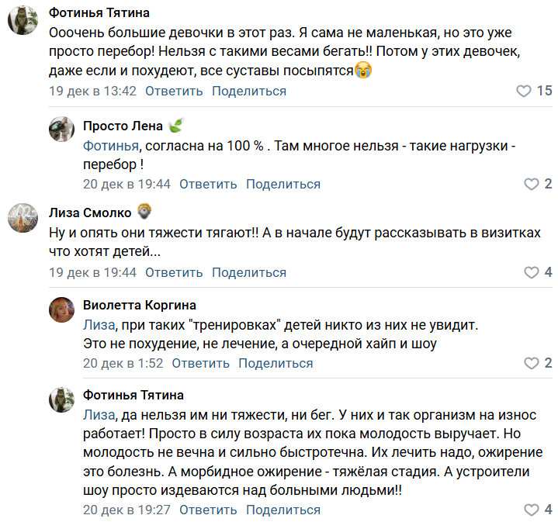Click heart icon on Лиза Смолко's comment
The image size is (558, 522).
coord(532,273)
